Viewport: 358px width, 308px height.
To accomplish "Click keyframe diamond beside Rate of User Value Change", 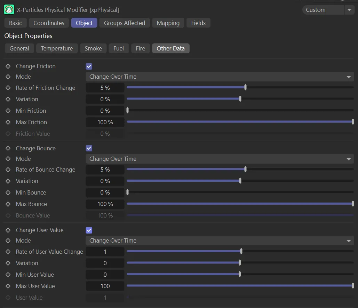I will [8, 252].
